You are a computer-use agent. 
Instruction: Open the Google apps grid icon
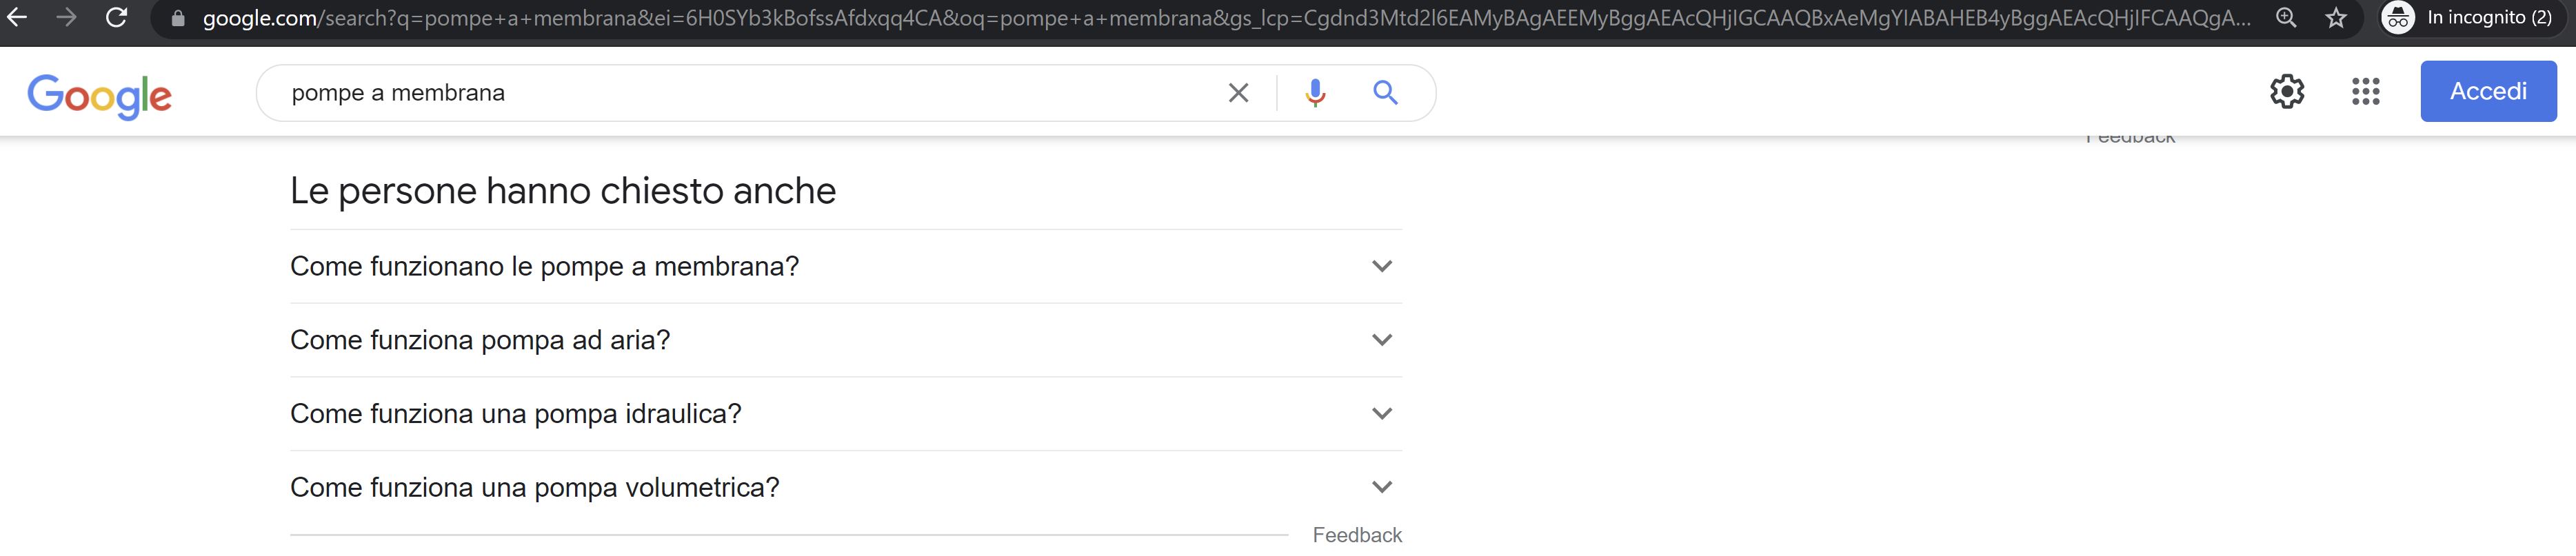(2365, 91)
